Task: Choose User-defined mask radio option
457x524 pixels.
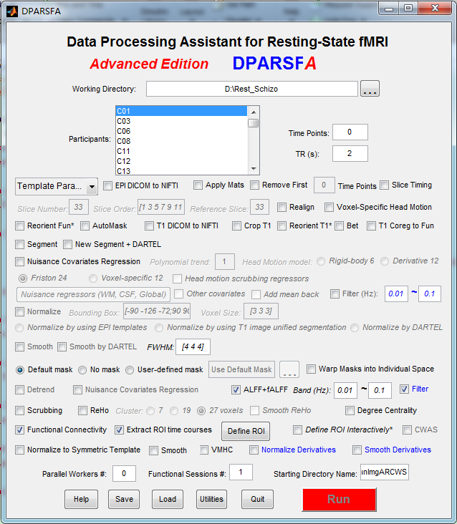Action: pyautogui.click(x=130, y=370)
